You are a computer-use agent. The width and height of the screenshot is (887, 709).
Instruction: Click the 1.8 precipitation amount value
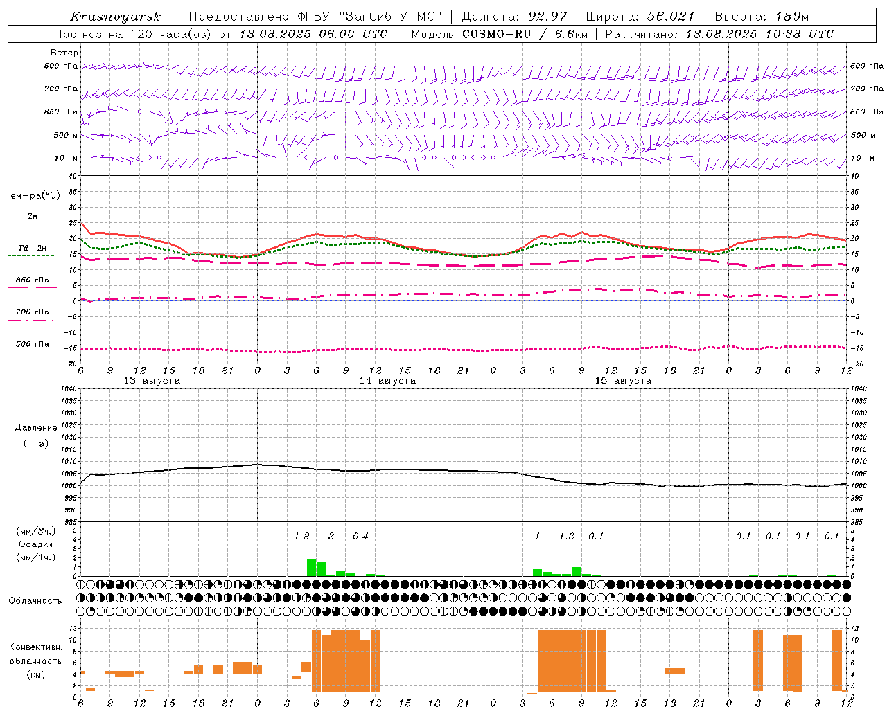[301, 537]
